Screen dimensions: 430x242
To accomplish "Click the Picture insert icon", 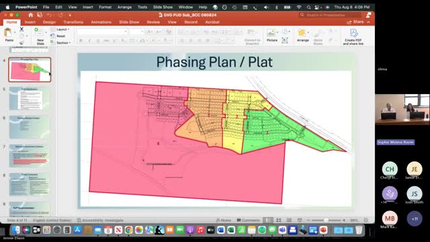I will click(x=271, y=33).
